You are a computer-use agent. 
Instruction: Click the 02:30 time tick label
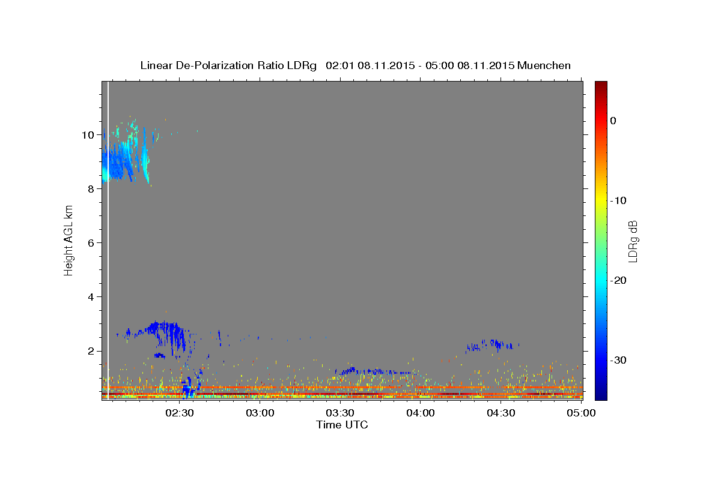coord(180,413)
